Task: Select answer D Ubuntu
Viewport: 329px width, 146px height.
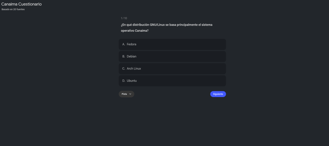Action: pos(172,81)
